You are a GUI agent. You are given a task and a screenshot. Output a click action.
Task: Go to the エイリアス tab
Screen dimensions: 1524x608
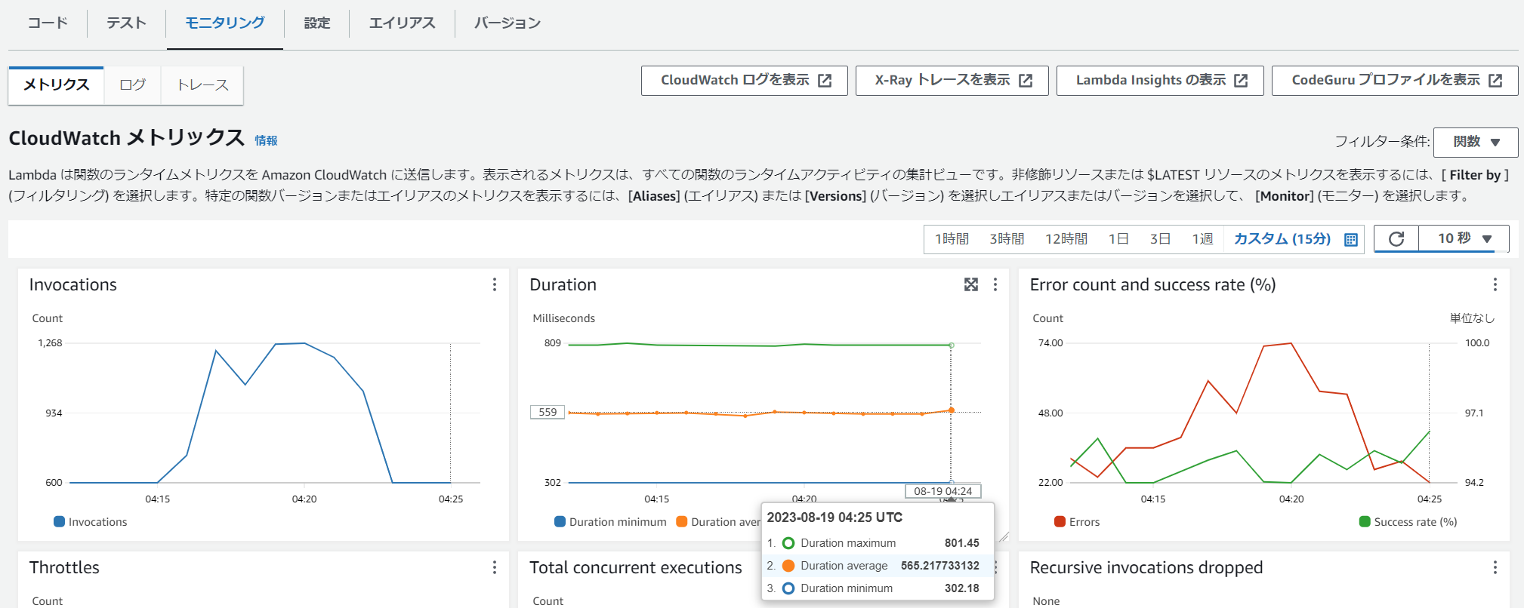(402, 23)
